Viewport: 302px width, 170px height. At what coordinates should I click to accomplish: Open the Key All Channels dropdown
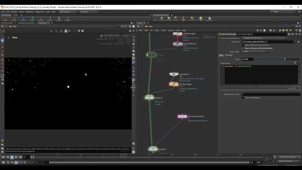pyautogui.click(x=289, y=161)
